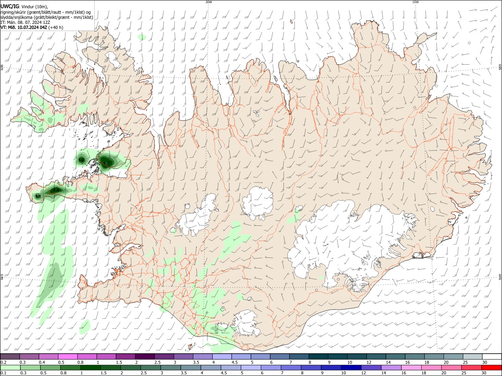This screenshot has height=376, width=502.
Task: Select the bright pink snow swatch labeled 0.5
Action: [67, 356]
